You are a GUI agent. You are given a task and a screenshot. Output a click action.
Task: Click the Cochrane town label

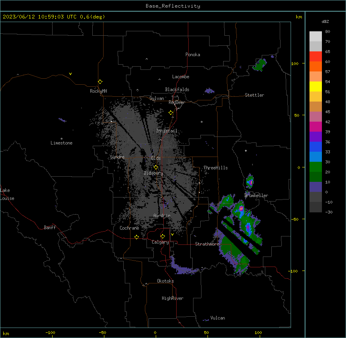click(129, 228)
